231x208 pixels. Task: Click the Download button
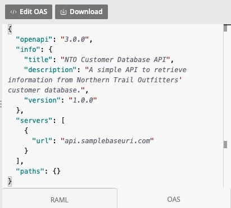point(81,12)
